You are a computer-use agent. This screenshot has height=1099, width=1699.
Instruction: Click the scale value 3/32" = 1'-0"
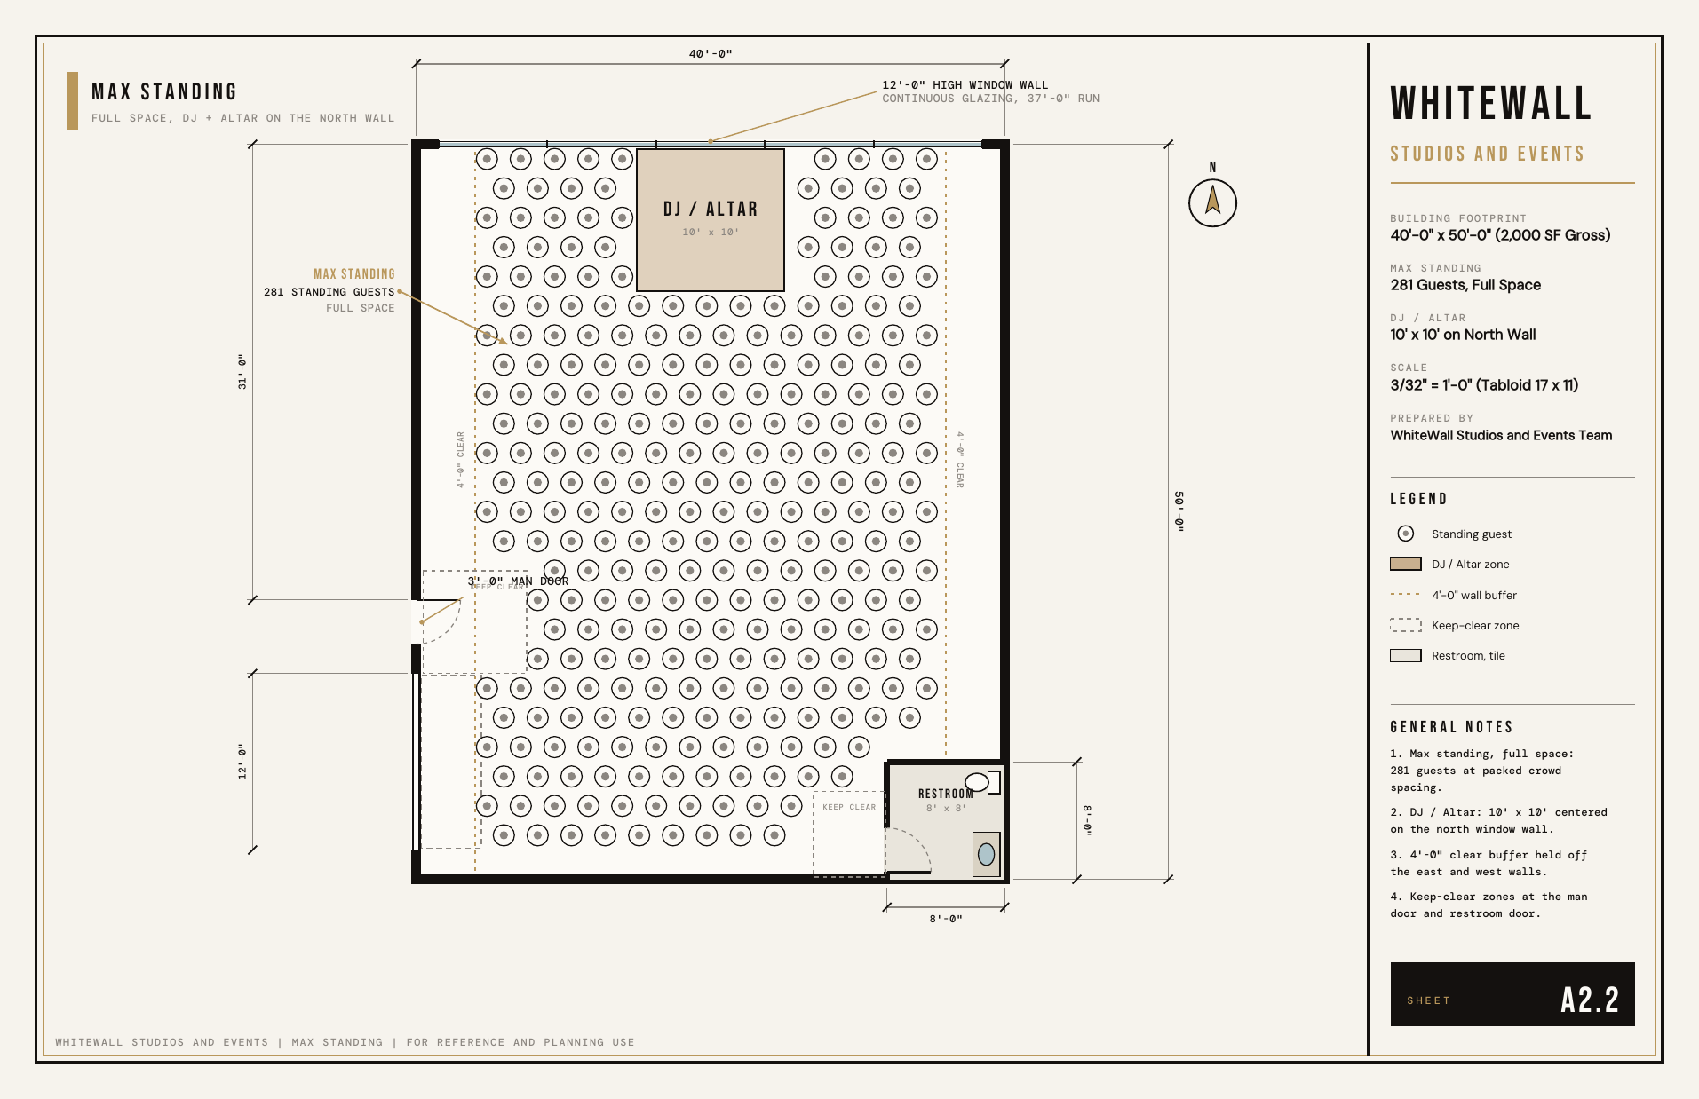(x=1484, y=385)
